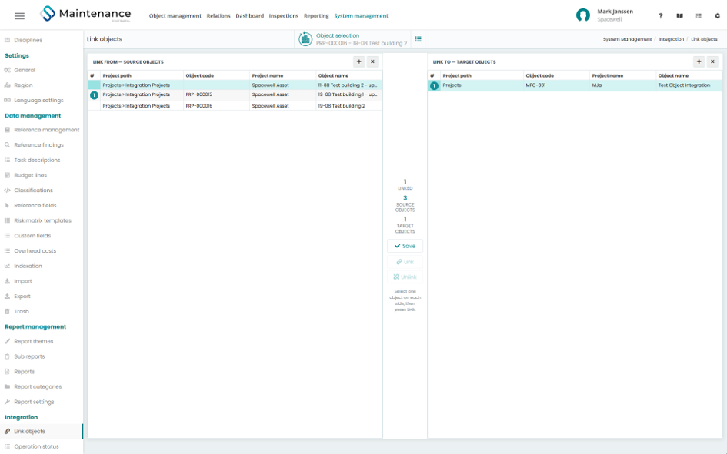
Task: Open Object management menu
Action: coord(175,15)
